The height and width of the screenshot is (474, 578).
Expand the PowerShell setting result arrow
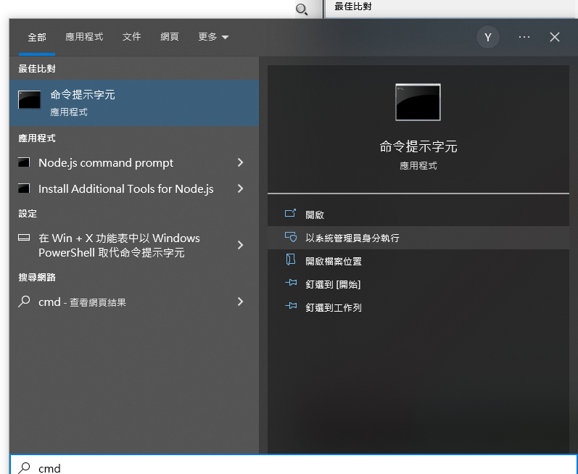[x=240, y=245]
